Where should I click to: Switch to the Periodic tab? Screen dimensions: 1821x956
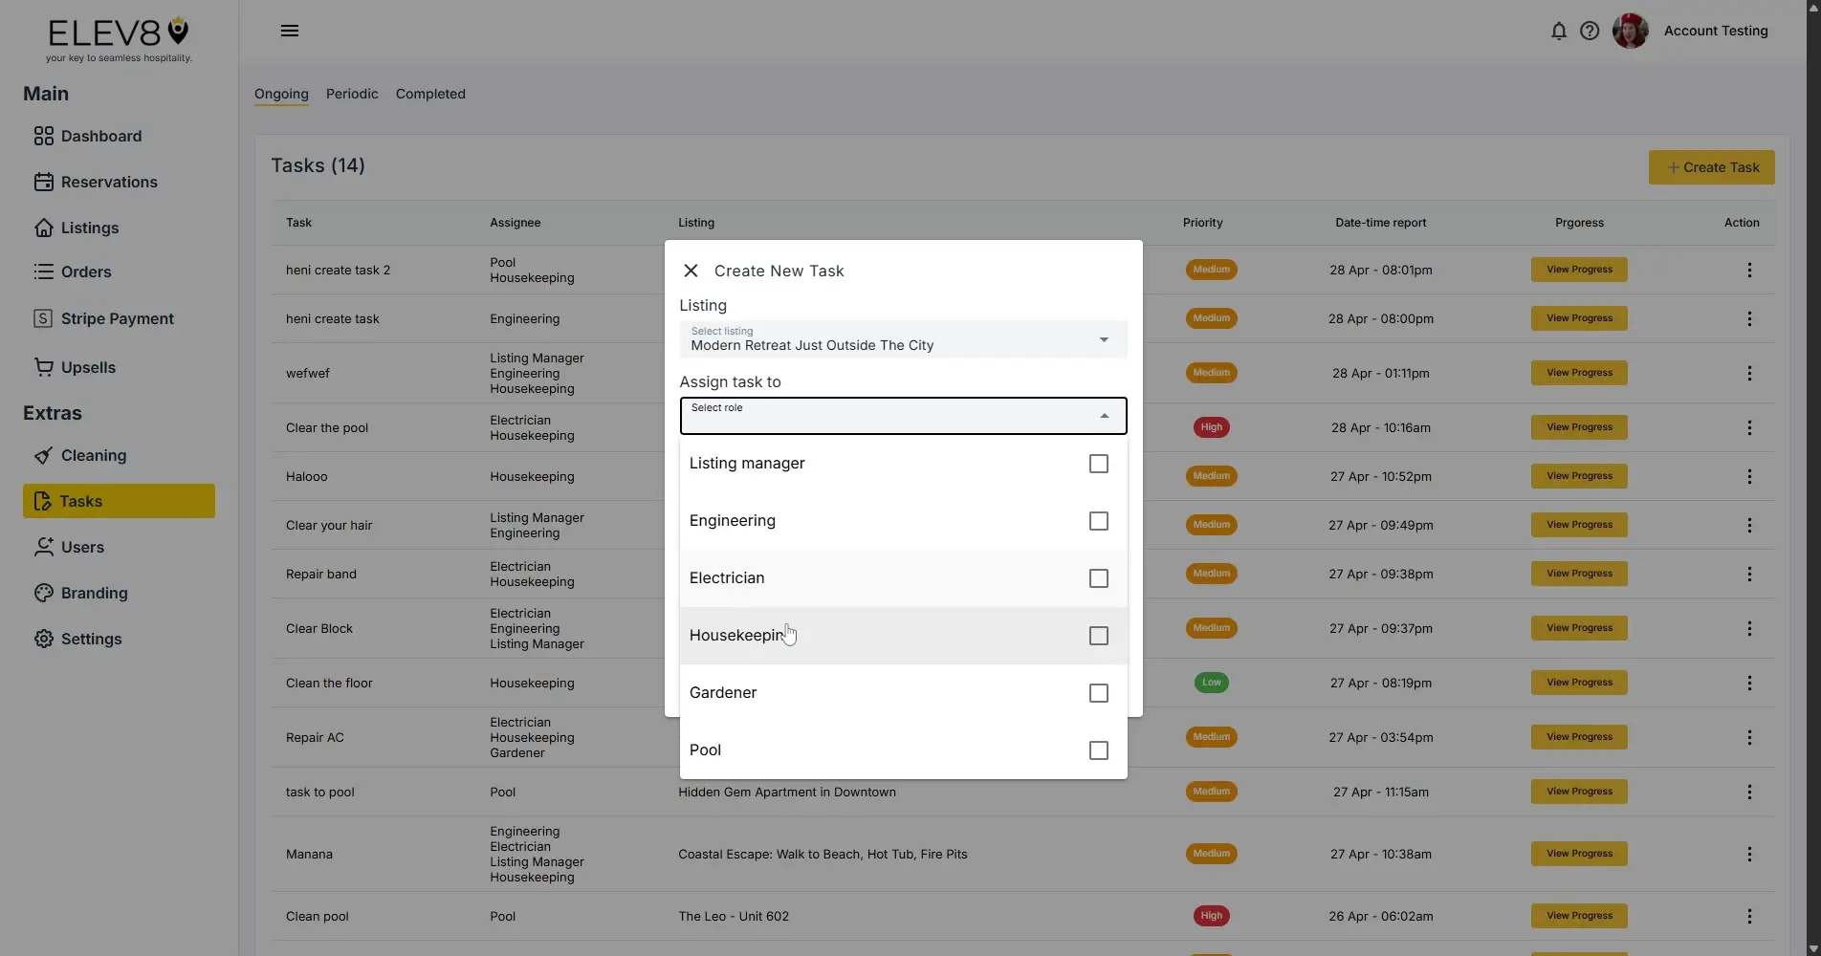point(351,94)
